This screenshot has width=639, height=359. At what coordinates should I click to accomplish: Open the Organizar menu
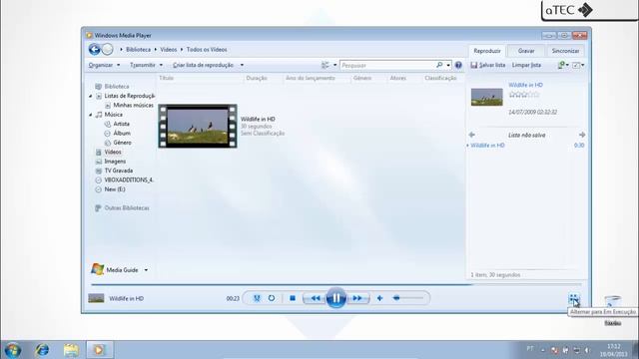[x=104, y=65]
